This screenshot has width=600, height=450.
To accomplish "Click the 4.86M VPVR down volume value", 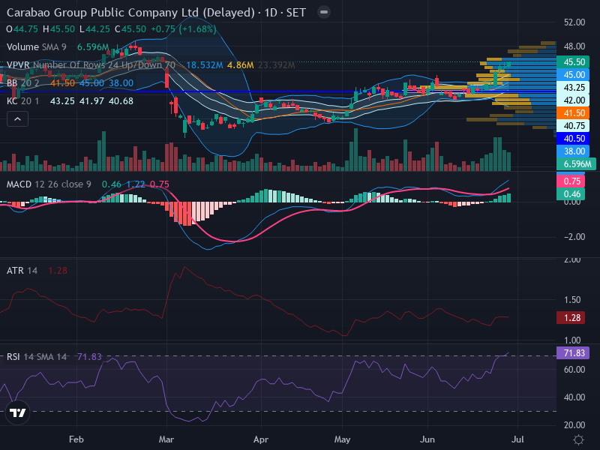I will click(x=240, y=65).
